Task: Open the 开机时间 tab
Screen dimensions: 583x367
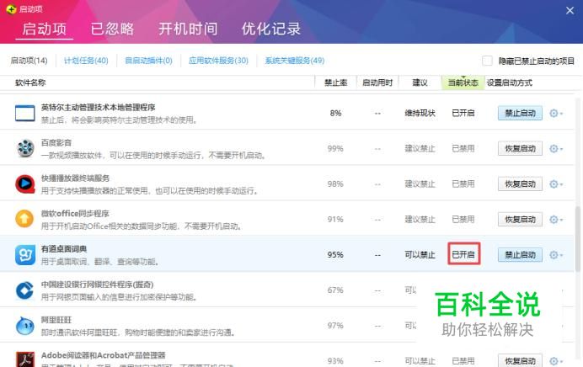Action: pyautogui.click(x=188, y=29)
